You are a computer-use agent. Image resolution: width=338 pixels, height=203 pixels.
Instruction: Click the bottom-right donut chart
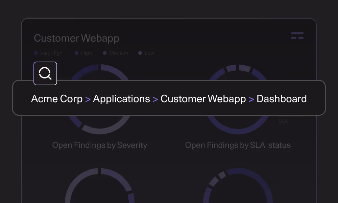click(238, 189)
